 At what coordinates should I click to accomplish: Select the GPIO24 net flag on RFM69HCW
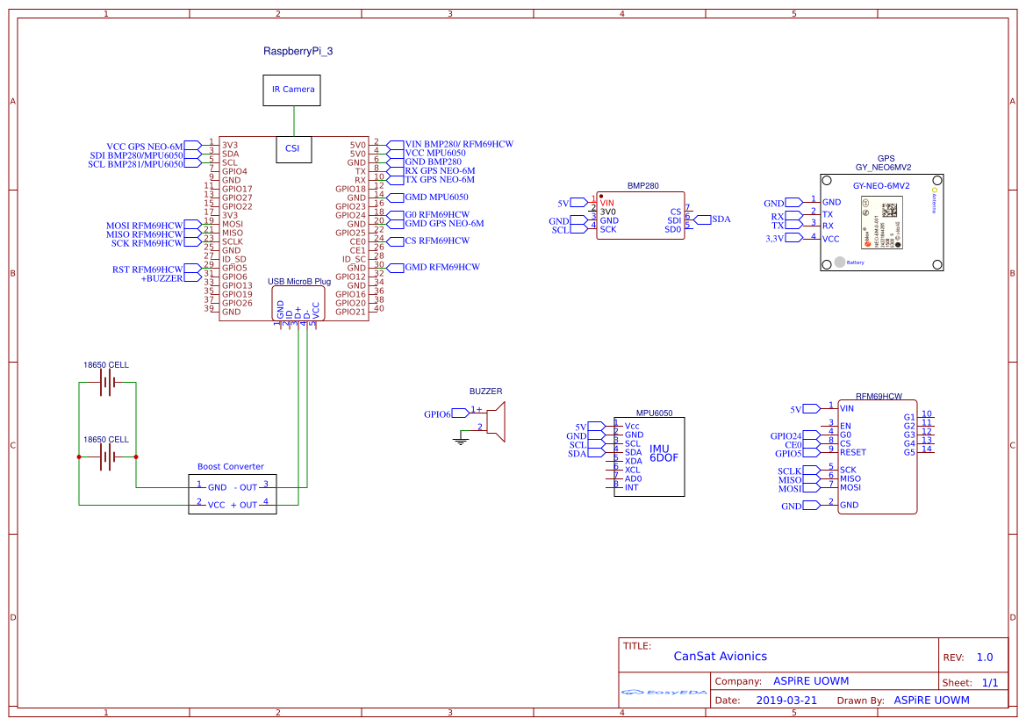[x=794, y=436]
